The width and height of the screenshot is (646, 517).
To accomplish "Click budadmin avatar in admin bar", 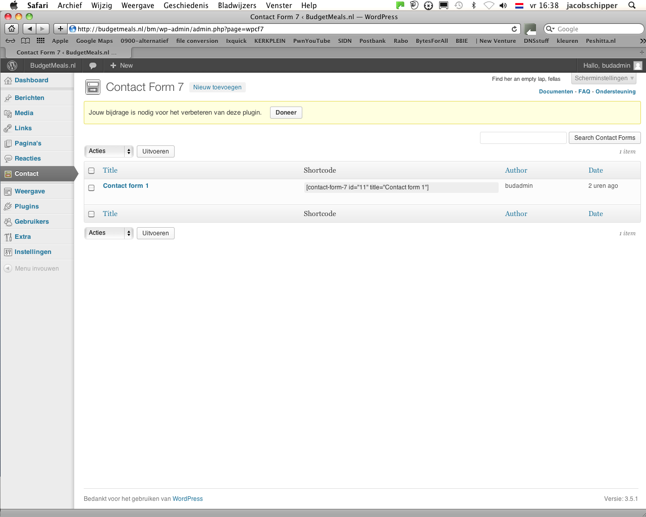I will (638, 66).
